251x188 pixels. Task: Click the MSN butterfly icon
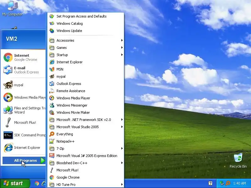[52, 69]
